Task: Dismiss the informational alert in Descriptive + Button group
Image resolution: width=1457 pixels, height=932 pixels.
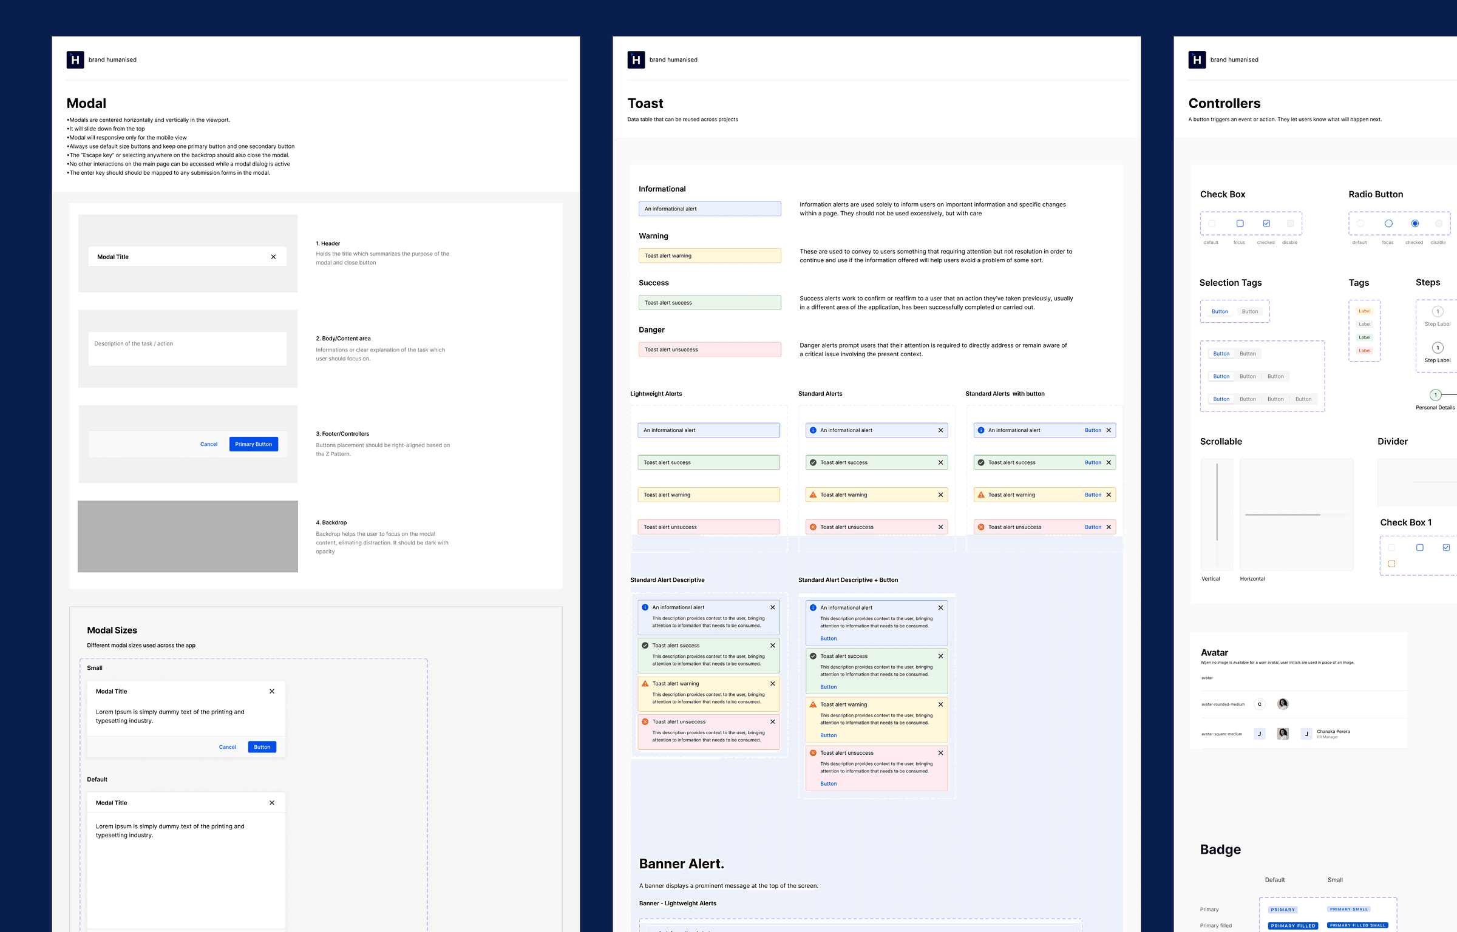Action: [x=941, y=608]
